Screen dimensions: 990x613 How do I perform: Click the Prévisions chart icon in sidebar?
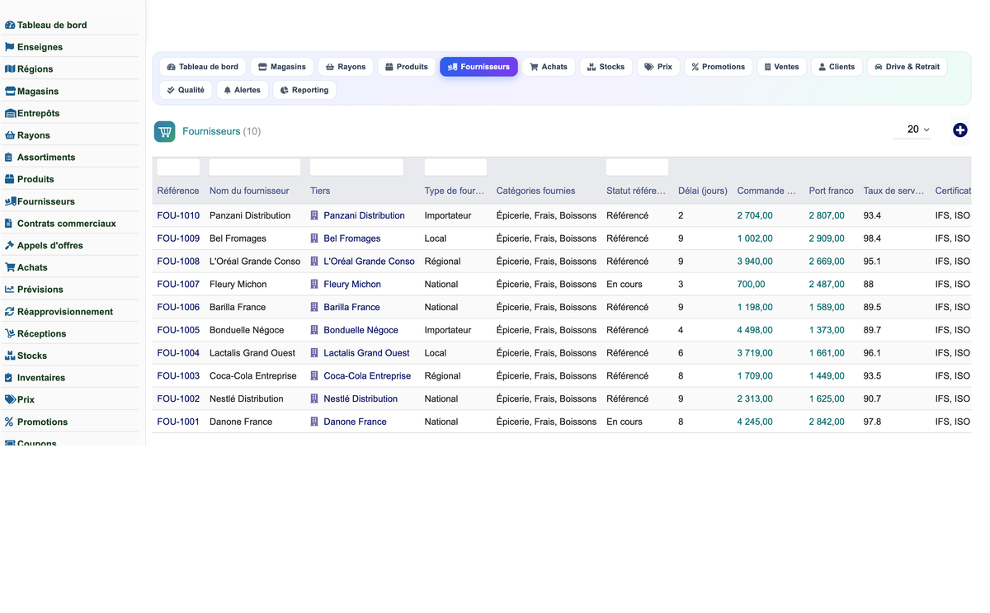pyautogui.click(x=10, y=290)
